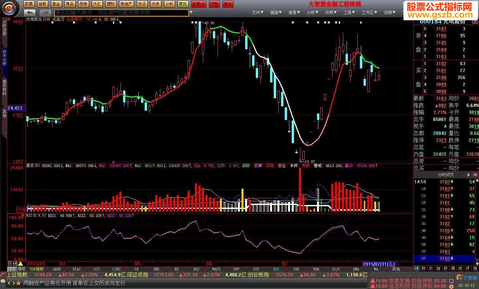Screen dimensions: 479x289
Task: Click the gear icon near the alerts
Action: pyautogui.click(x=451, y=286)
